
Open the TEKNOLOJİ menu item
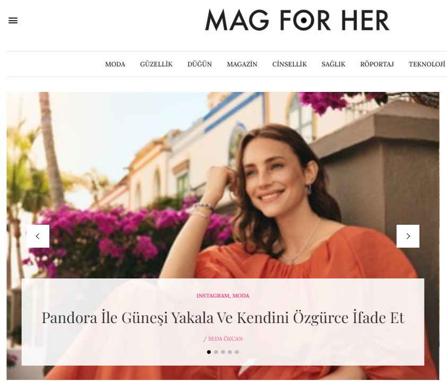click(427, 64)
